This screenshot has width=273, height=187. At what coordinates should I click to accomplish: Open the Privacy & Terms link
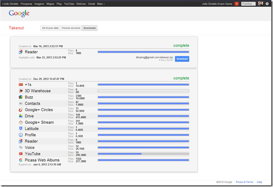[x=244, y=182]
